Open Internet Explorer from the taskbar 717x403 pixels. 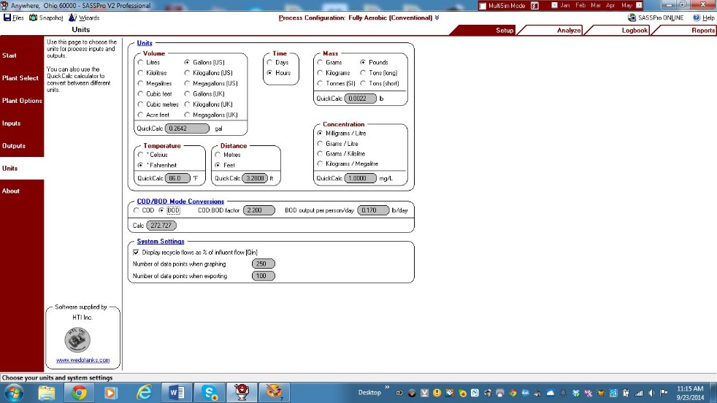145,393
